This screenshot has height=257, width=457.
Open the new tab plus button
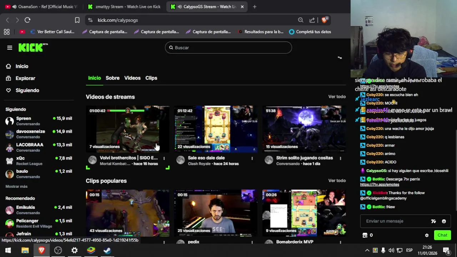[x=255, y=6]
